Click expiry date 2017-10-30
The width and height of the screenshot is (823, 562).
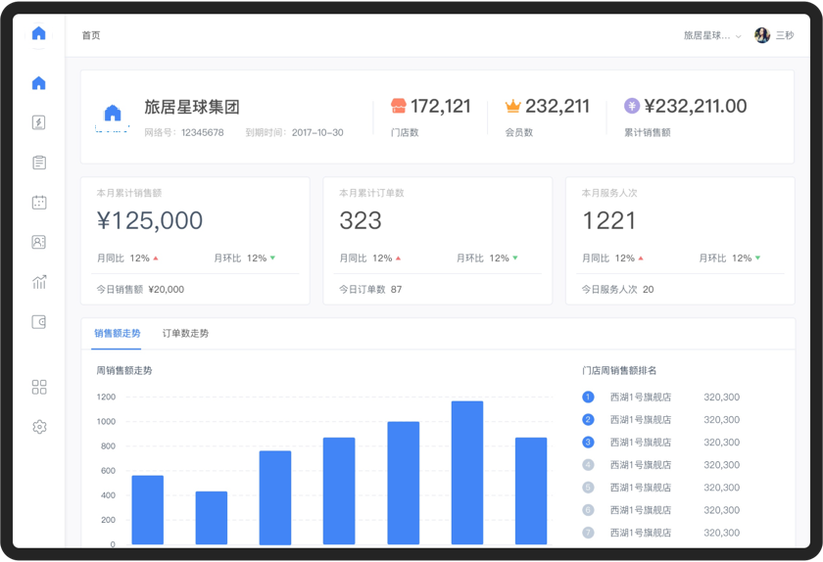click(317, 133)
